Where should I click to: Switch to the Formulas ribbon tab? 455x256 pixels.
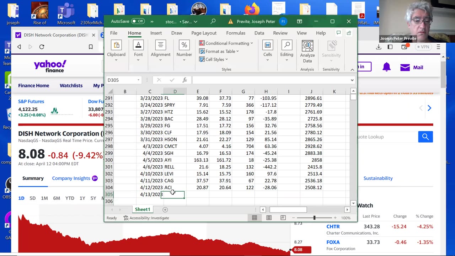[236, 33]
